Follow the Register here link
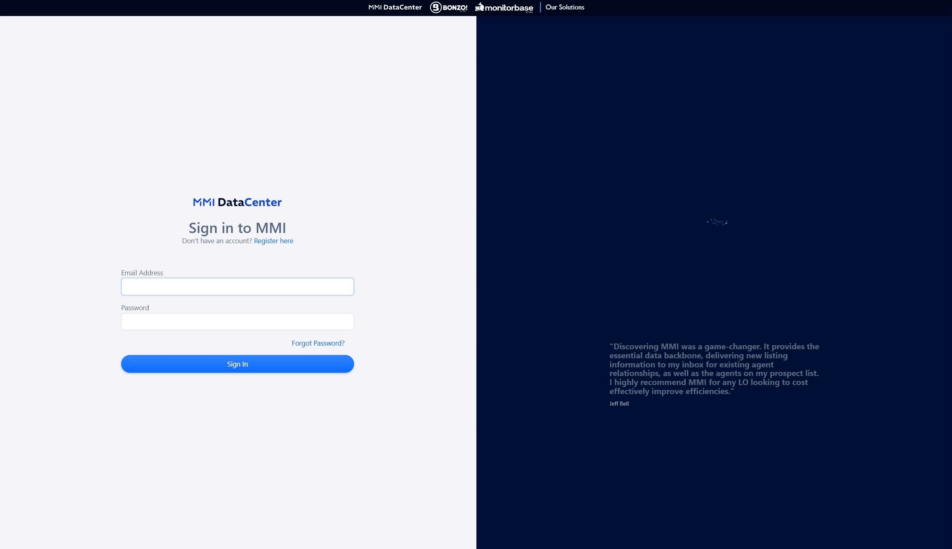Viewport: 952px width, 549px height. (x=274, y=241)
